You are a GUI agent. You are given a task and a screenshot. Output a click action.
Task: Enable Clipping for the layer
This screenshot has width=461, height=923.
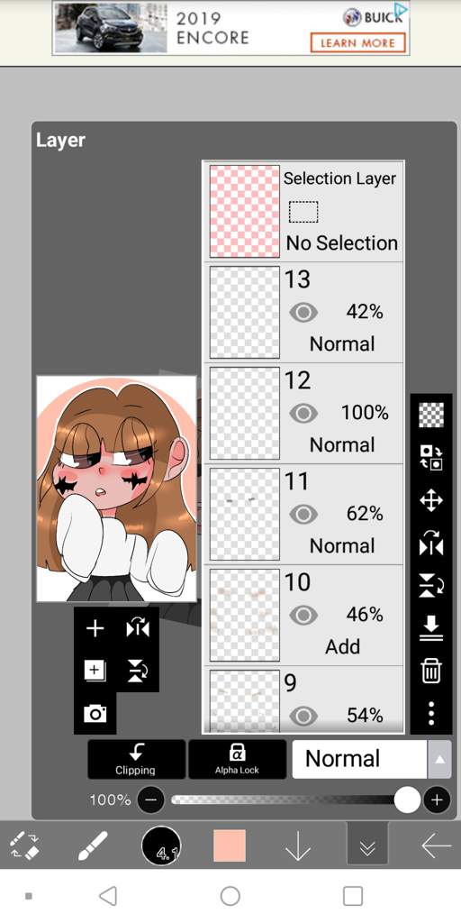click(x=137, y=759)
